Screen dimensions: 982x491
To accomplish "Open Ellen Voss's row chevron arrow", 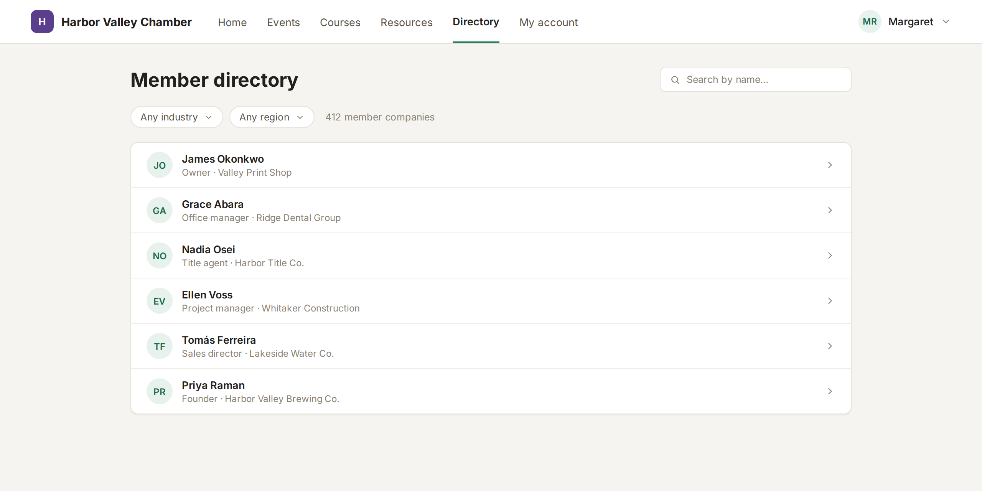I will click(x=830, y=301).
